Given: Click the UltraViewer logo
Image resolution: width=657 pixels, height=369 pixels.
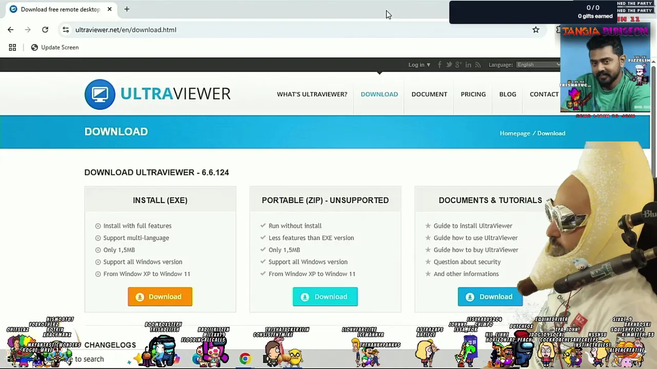Looking at the screenshot, I should (158, 94).
